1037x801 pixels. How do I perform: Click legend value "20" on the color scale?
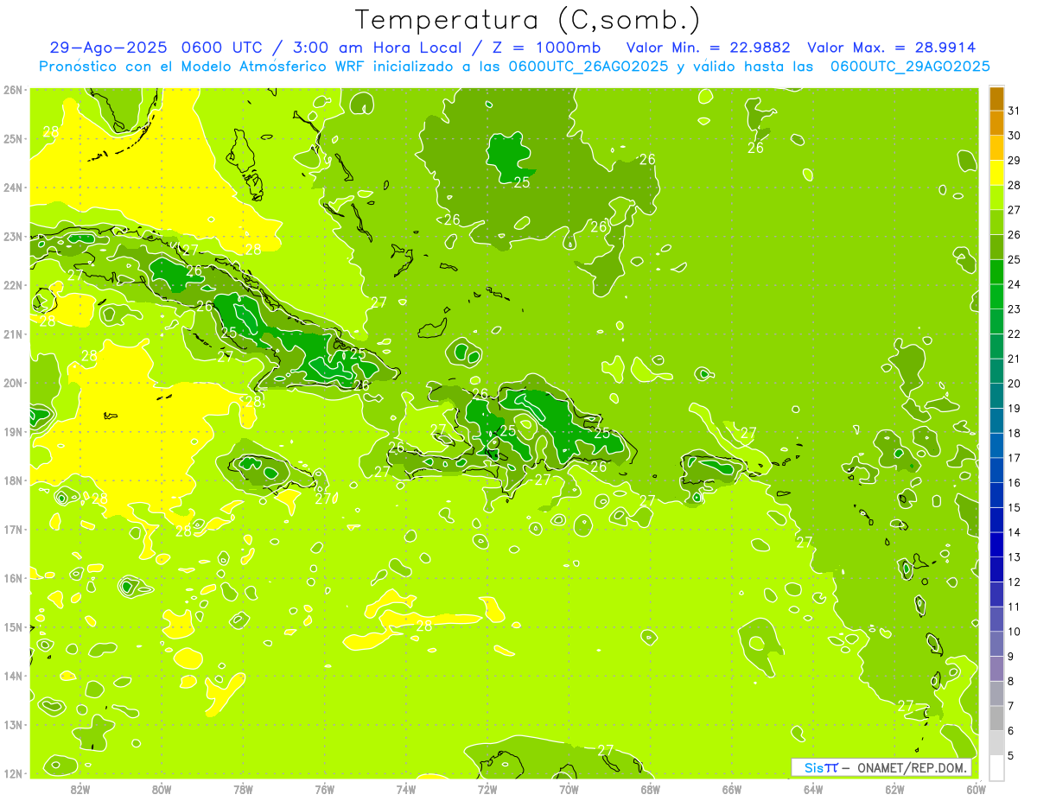click(x=1014, y=384)
